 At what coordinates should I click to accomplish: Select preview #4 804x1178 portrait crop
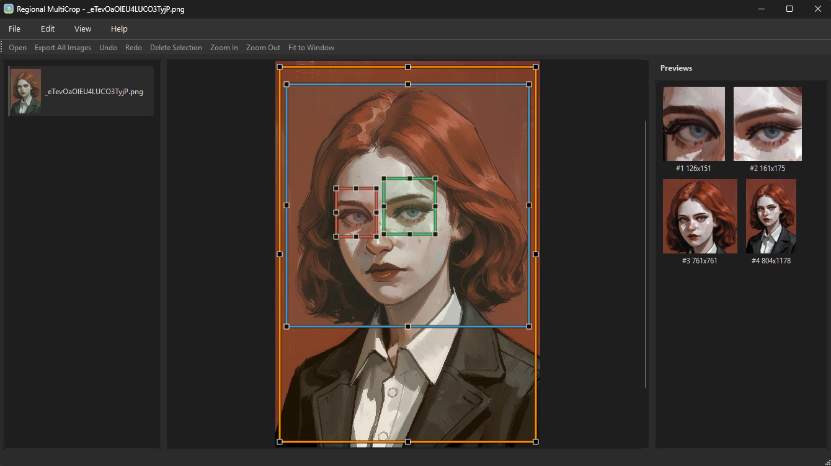coord(771,216)
